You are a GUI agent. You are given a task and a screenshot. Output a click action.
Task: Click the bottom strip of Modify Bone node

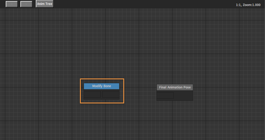(x=102, y=99)
